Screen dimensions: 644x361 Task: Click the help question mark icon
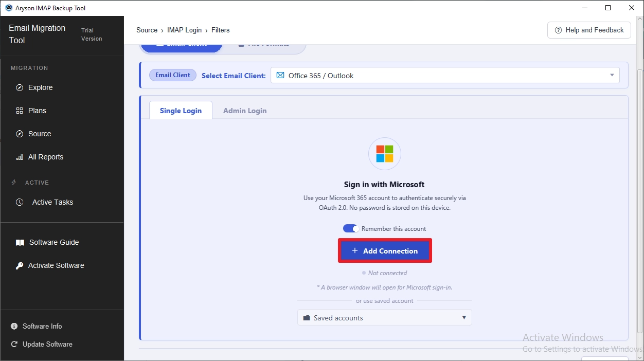558,30
